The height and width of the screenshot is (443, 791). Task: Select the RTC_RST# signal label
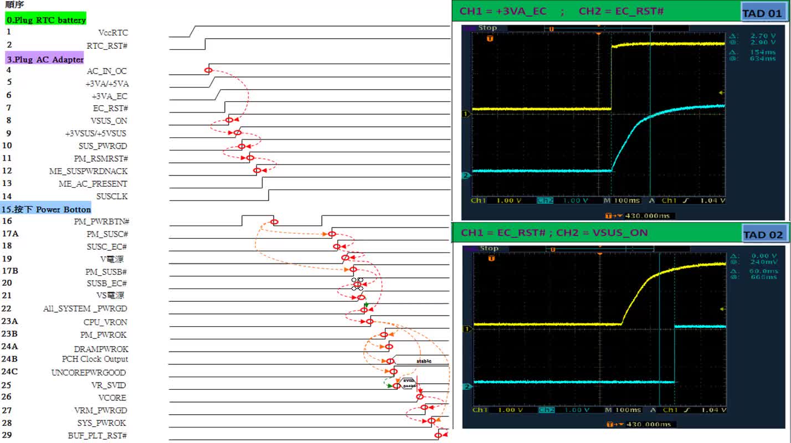[107, 45]
